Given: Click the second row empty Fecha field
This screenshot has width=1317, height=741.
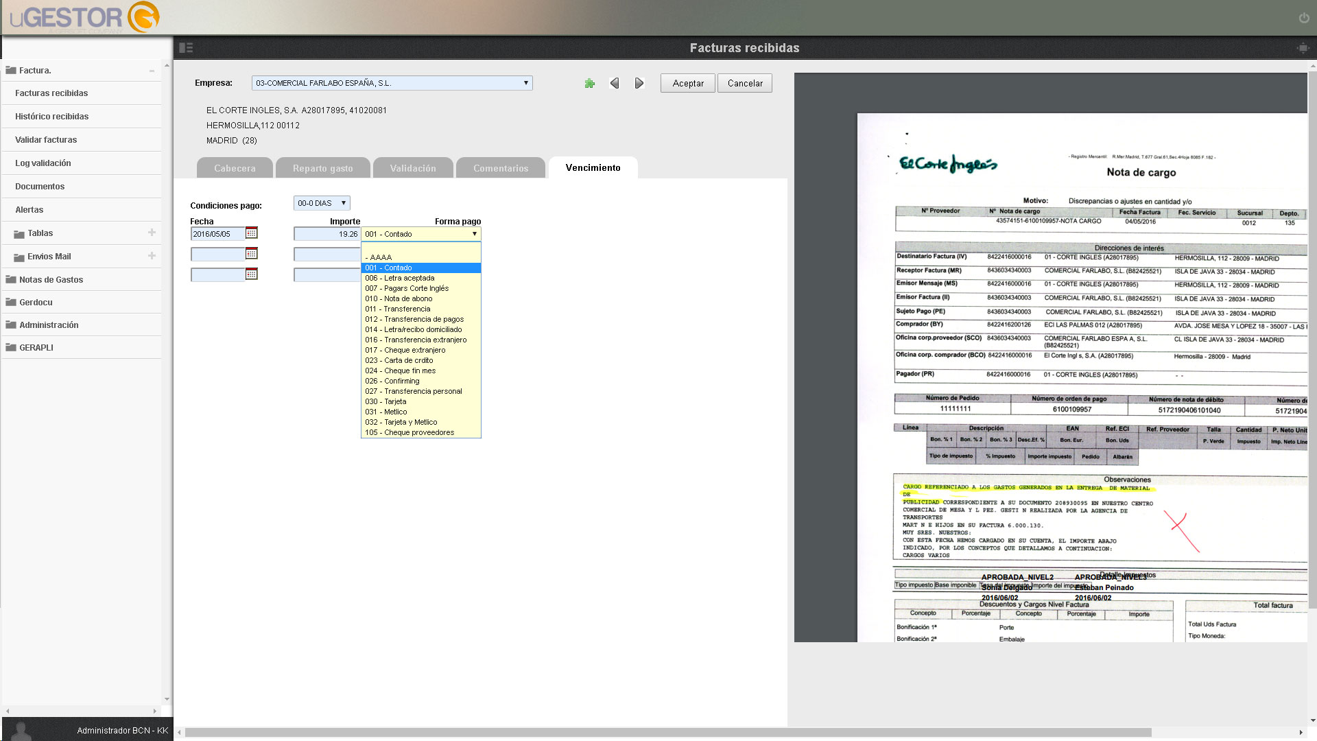Looking at the screenshot, I should (x=217, y=255).
